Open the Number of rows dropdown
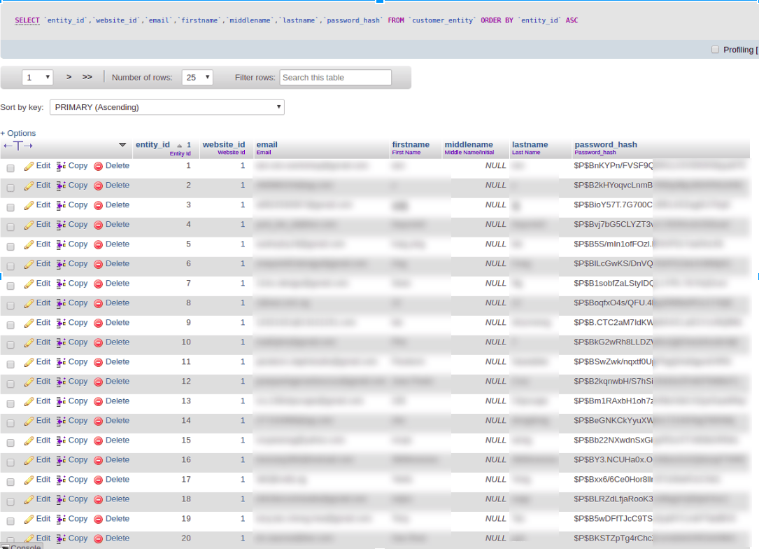The width and height of the screenshot is (759, 549). (197, 78)
